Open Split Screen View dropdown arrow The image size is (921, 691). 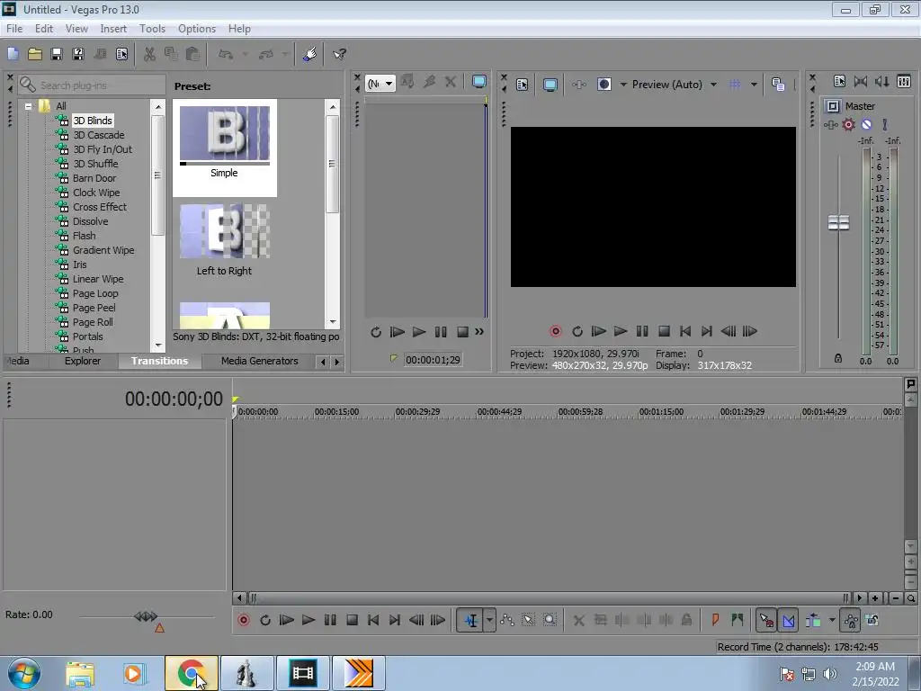tap(623, 85)
